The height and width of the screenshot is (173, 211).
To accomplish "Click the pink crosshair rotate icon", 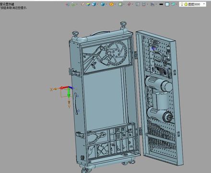I will 129,4.
